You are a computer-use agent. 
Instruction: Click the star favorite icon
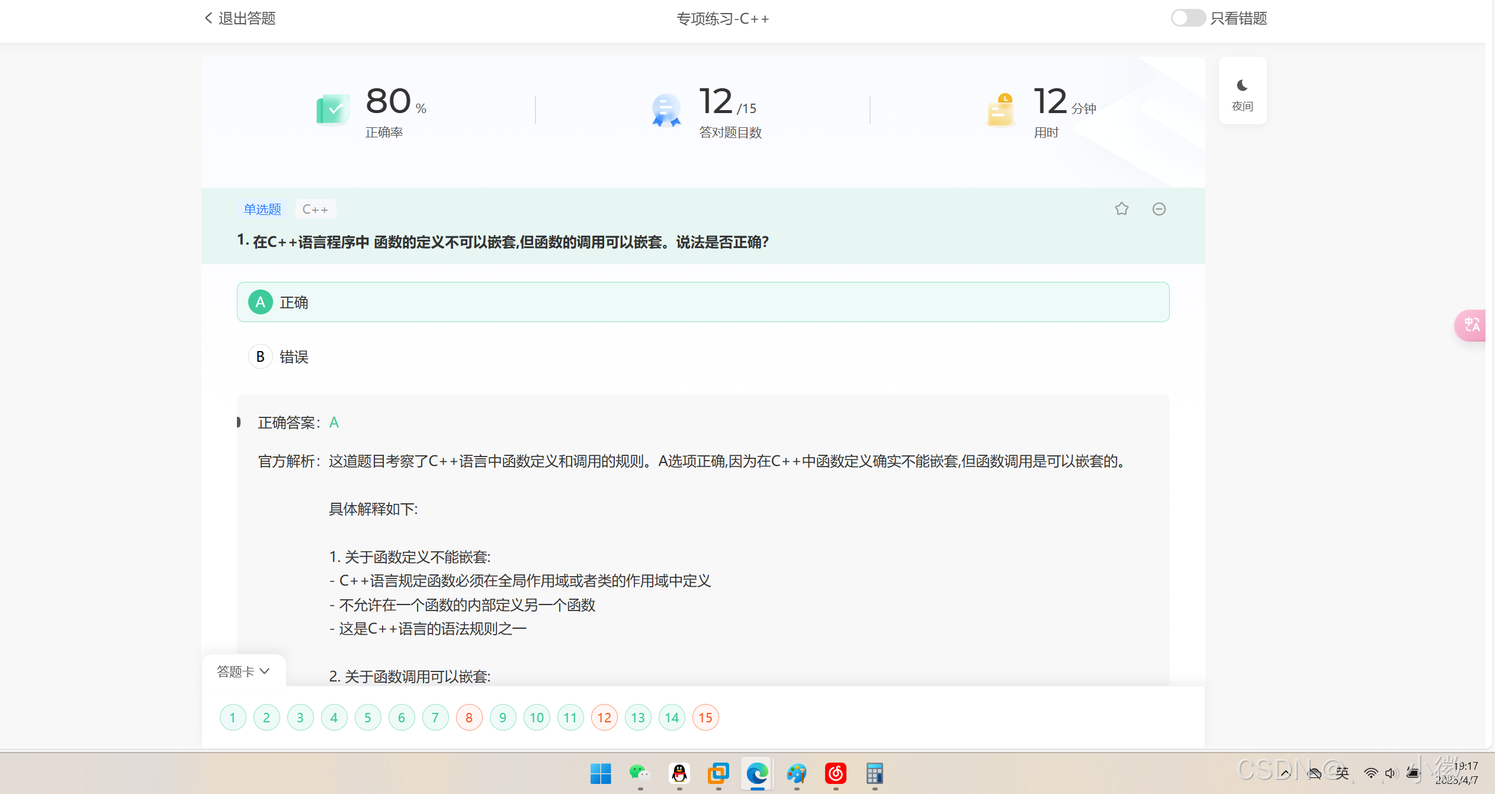[x=1121, y=209]
